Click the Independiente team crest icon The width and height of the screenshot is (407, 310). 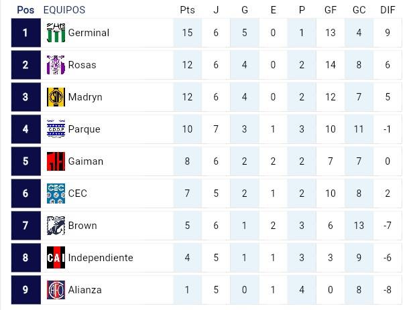[56, 258]
